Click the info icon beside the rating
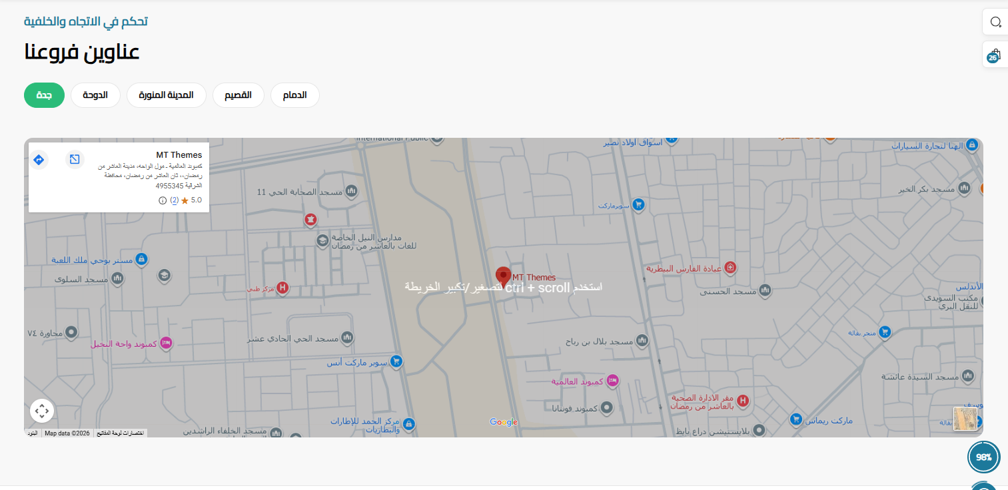This screenshot has height=490, width=1008. coord(163,200)
